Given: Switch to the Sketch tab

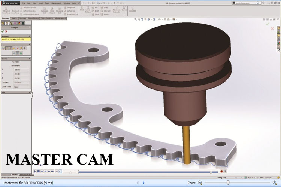Looking at the screenshot, I should coord(14,18).
